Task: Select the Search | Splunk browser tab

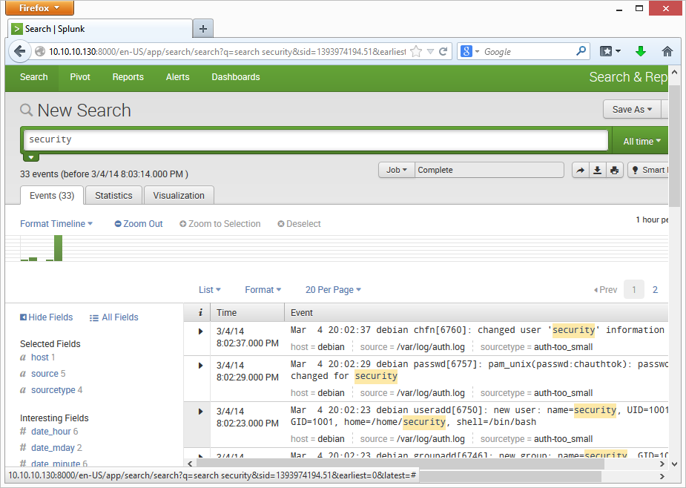Action: click(101, 29)
